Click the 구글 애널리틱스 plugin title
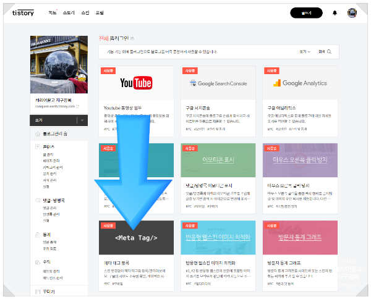 coord(281,108)
